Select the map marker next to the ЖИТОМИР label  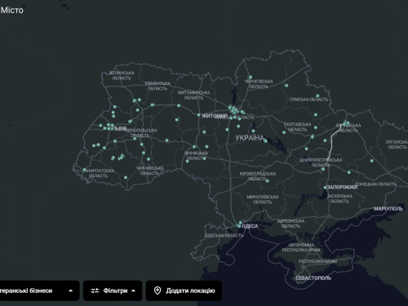tap(199, 115)
